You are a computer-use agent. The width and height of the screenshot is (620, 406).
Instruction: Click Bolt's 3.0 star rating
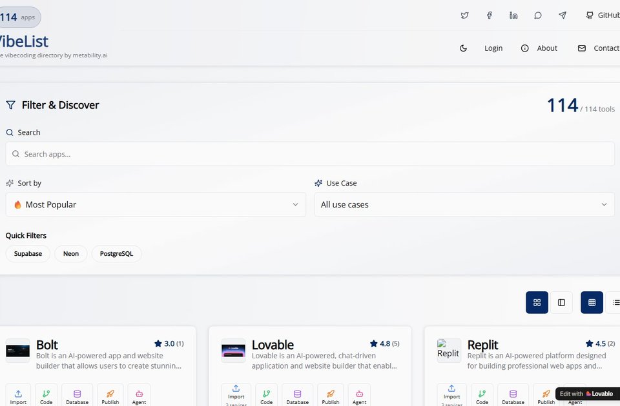[169, 343]
